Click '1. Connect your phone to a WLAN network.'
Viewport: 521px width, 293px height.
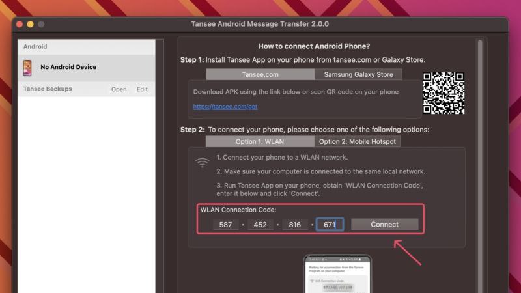click(282, 157)
